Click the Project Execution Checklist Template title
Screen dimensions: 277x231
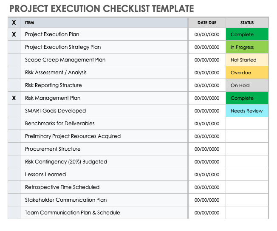pos(102,8)
